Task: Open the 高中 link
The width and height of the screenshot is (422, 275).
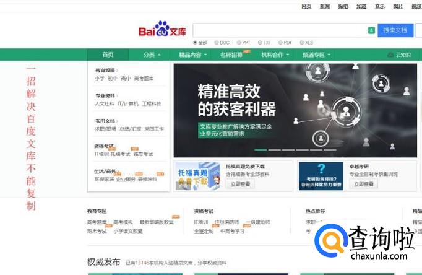Action: click(126, 79)
